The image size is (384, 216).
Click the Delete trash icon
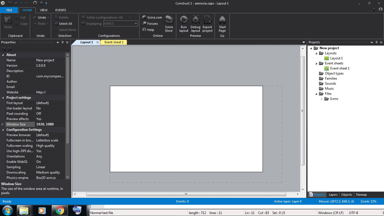56,17
